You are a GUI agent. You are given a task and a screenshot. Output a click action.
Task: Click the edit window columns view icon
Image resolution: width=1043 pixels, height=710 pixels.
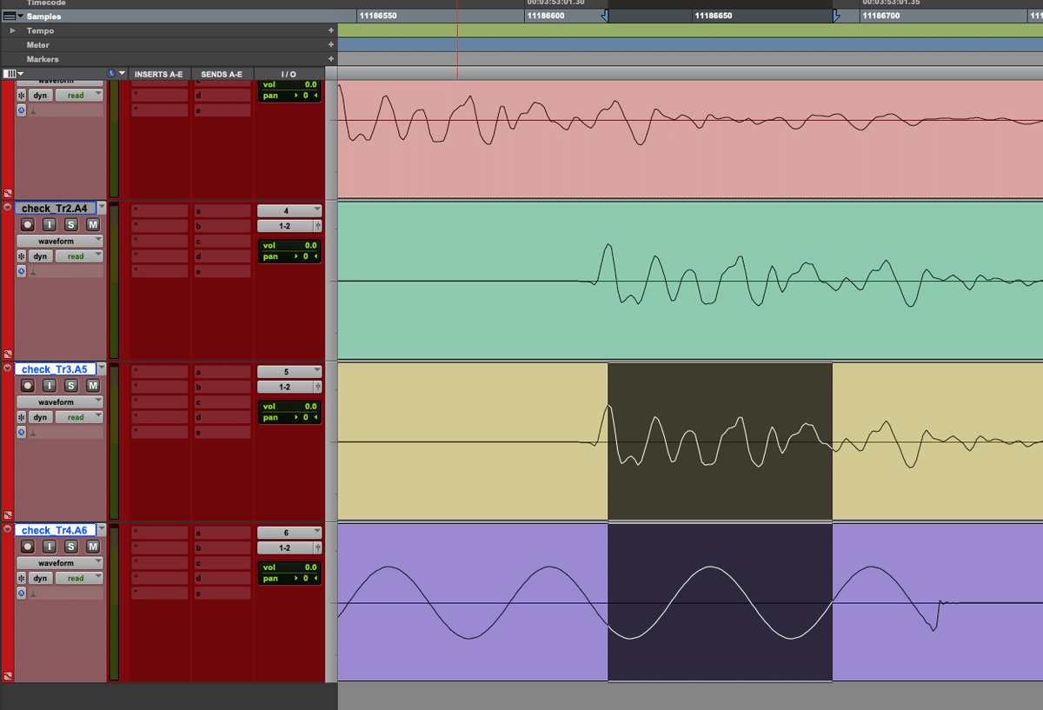coord(10,74)
